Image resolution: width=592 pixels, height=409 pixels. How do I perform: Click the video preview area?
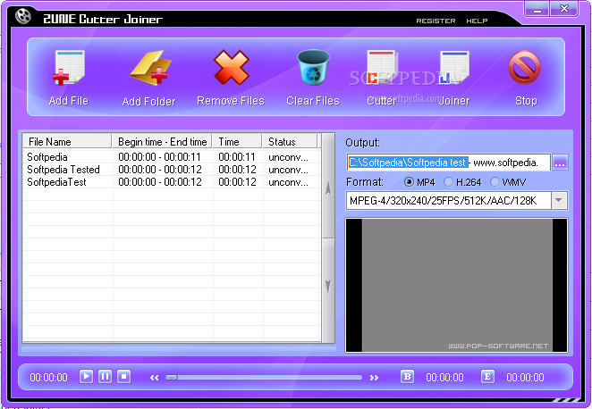456,286
